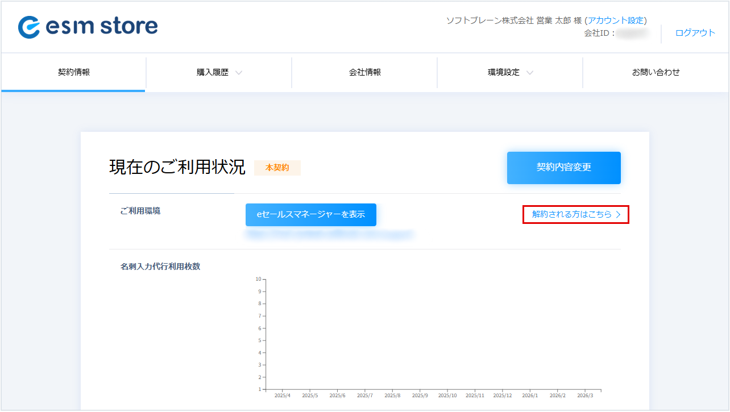Open the 購入履歴 menu label
This screenshot has width=730, height=412.
(x=212, y=72)
